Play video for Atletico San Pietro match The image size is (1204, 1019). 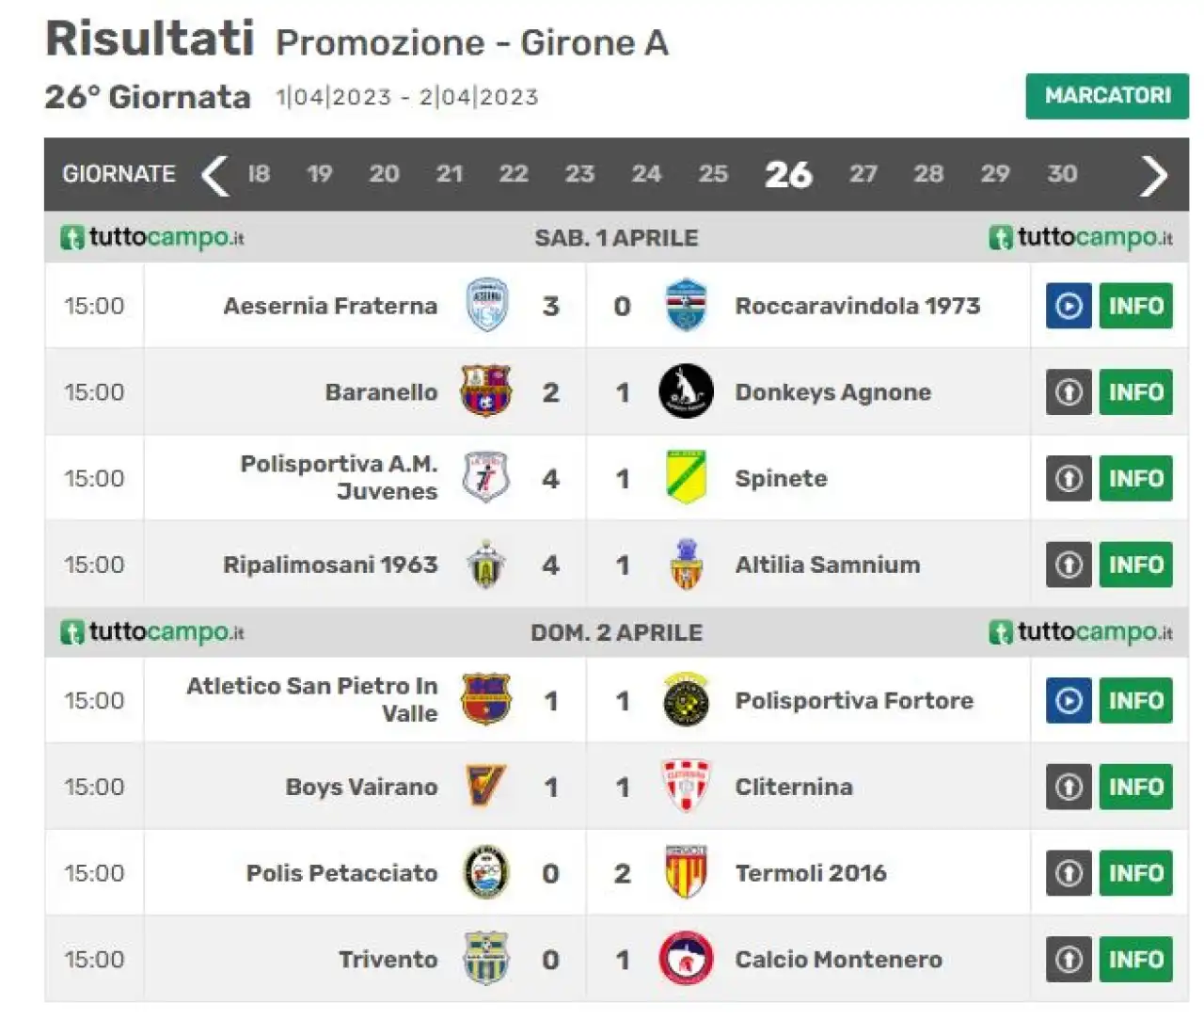click(1069, 701)
